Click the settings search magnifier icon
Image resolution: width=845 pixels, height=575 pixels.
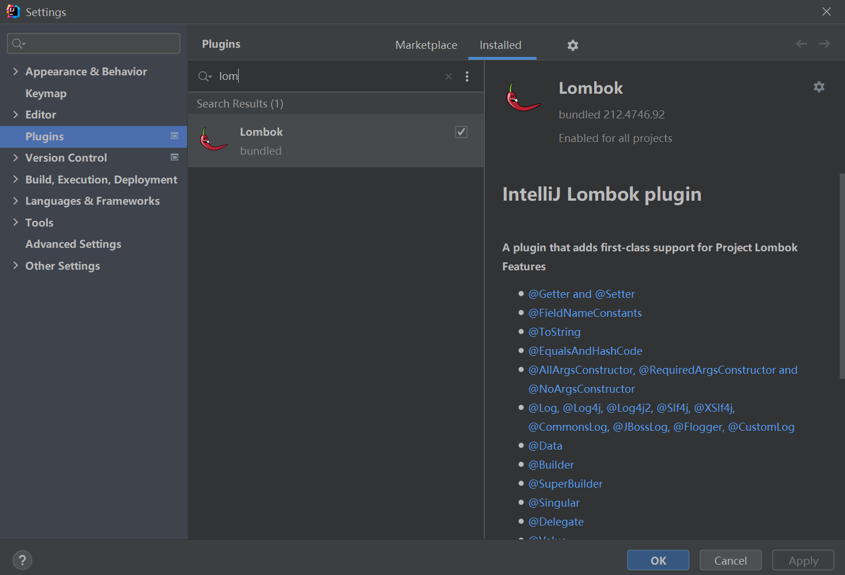[x=18, y=44]
